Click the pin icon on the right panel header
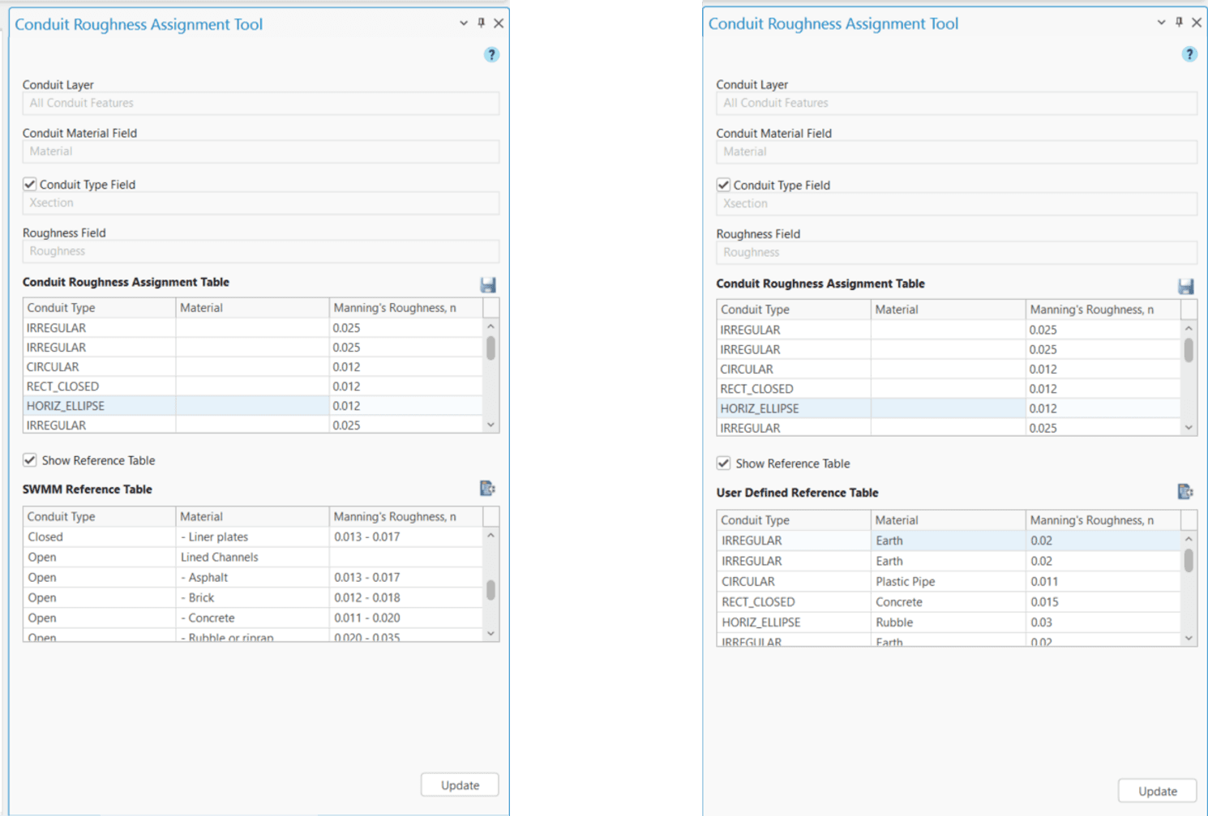 click(x=1179, y=23)
